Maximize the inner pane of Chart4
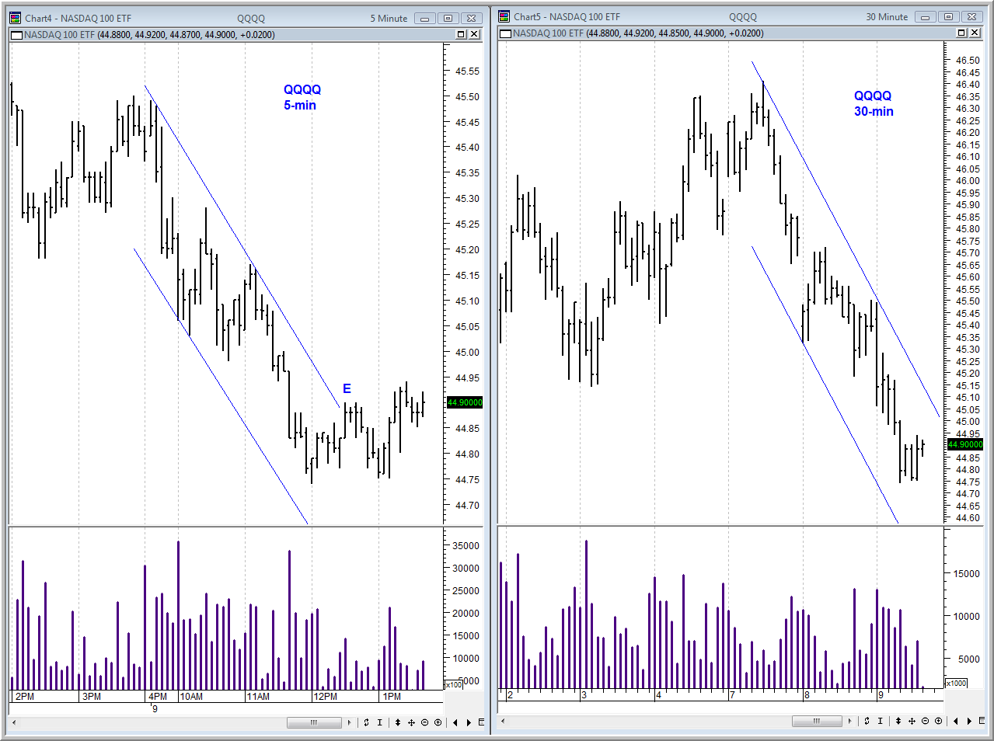 coord(461,34)
